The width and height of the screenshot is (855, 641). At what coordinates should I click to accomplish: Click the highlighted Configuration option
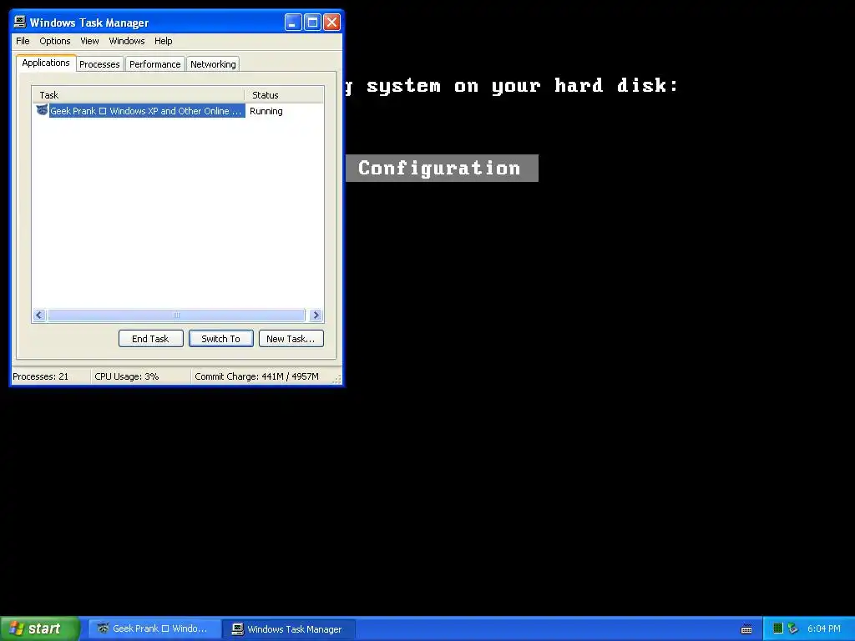tap(442, 168)
